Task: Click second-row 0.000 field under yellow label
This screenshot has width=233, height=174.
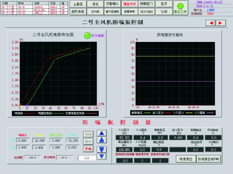Action: 39,148
